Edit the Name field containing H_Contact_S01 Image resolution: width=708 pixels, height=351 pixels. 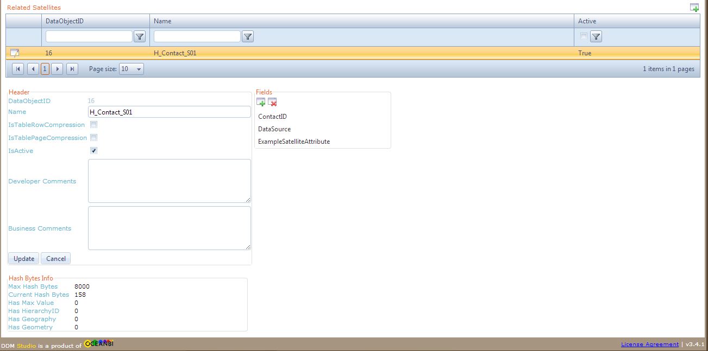click(x=170, y=112)
